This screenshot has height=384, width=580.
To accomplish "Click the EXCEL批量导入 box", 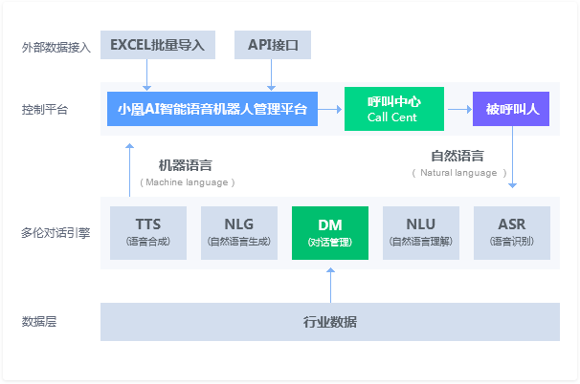I will [x=158, y=45].
